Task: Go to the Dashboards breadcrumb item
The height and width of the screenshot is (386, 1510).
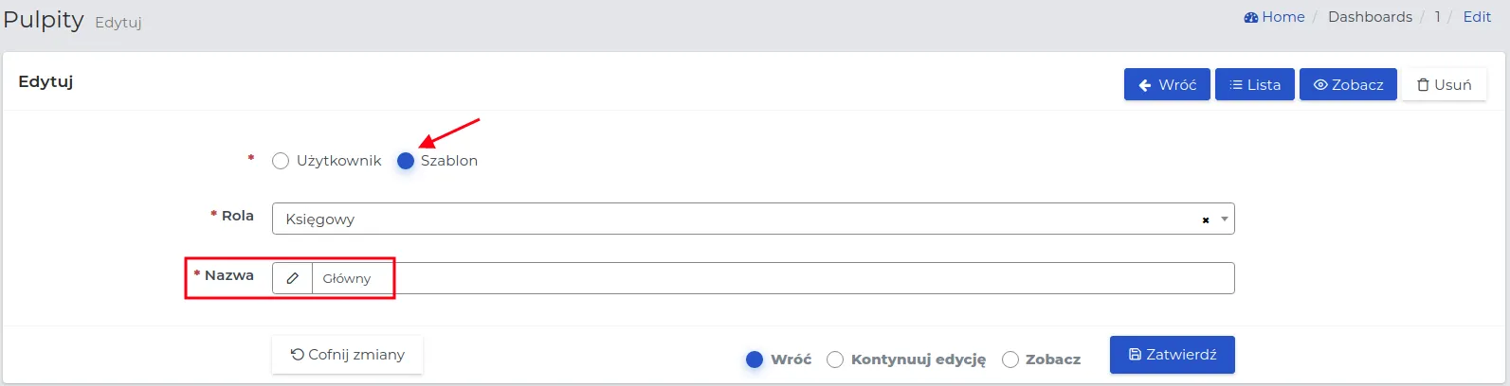Action: pos(1370,17)
